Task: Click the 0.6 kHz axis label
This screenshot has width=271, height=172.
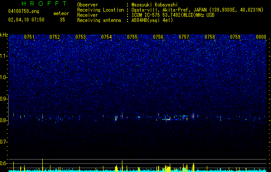Action: coord(3,163)
